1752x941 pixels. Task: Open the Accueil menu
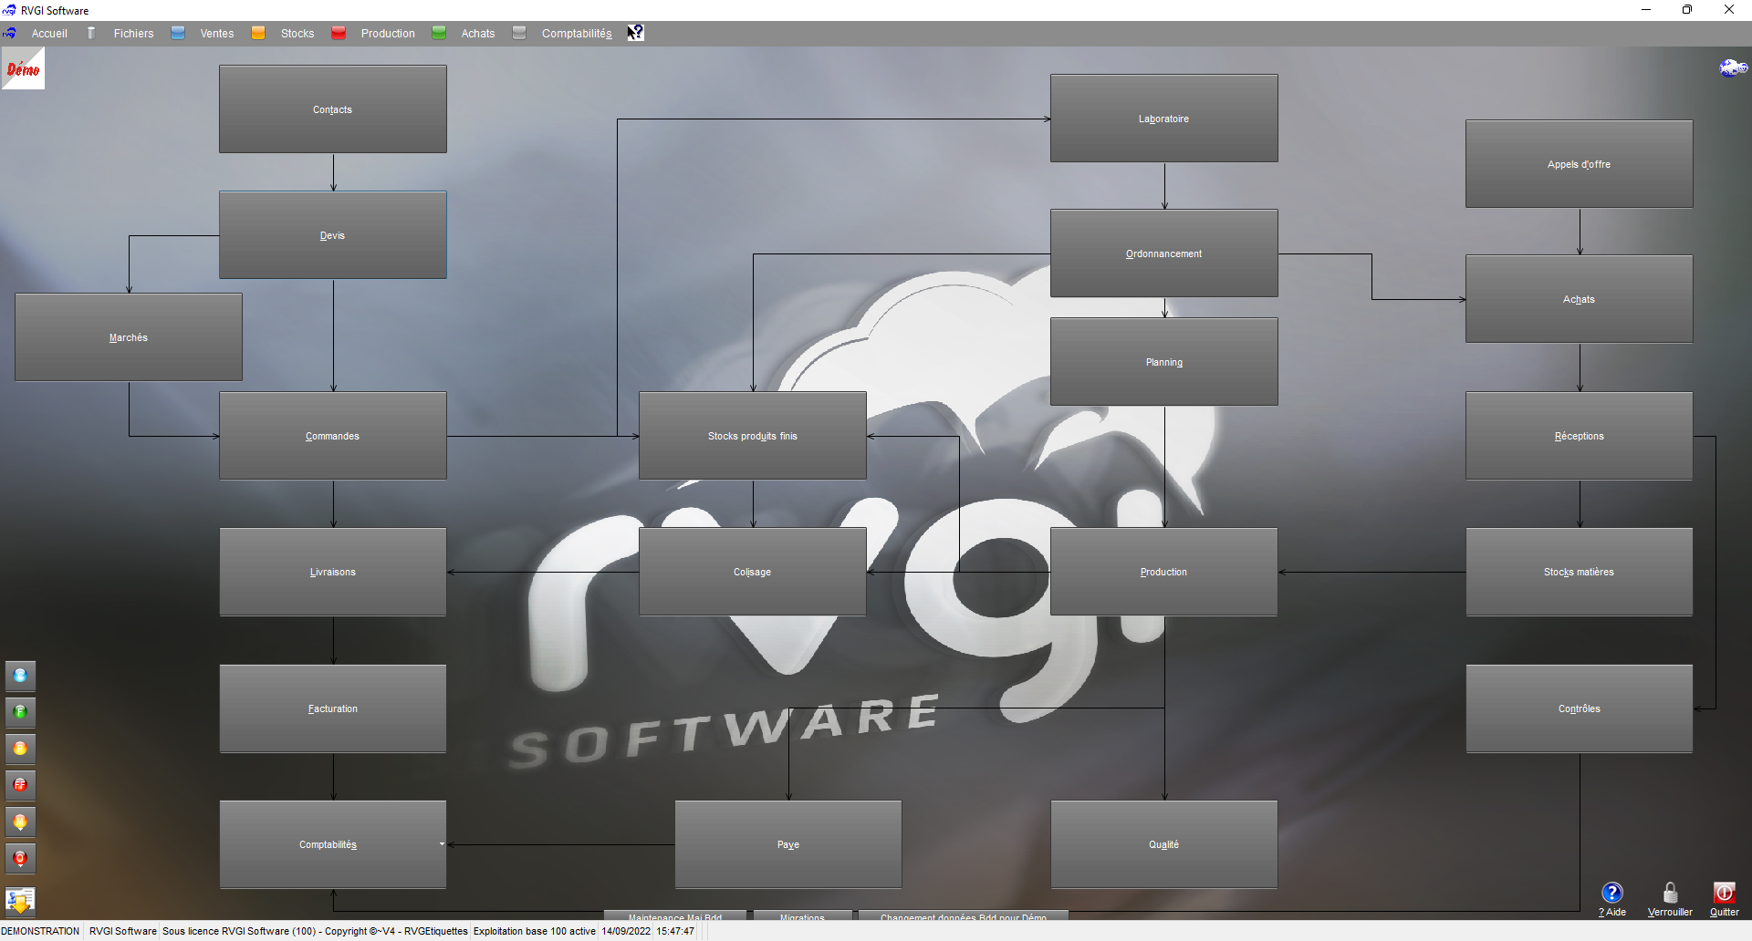pos(49,34)
